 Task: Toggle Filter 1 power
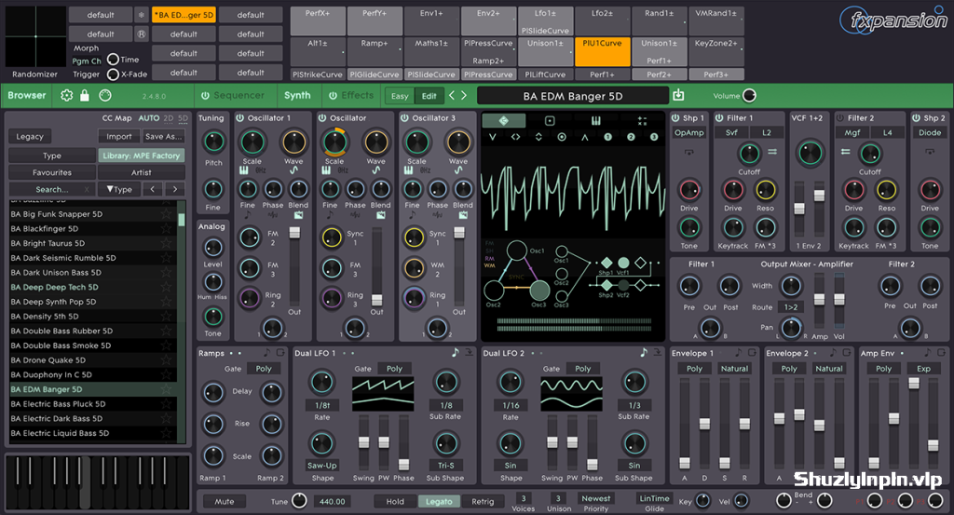(x=719, y=118)
